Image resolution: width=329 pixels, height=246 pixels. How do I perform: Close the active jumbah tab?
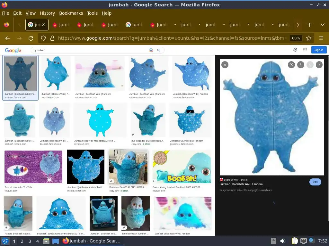coord(43,25)
